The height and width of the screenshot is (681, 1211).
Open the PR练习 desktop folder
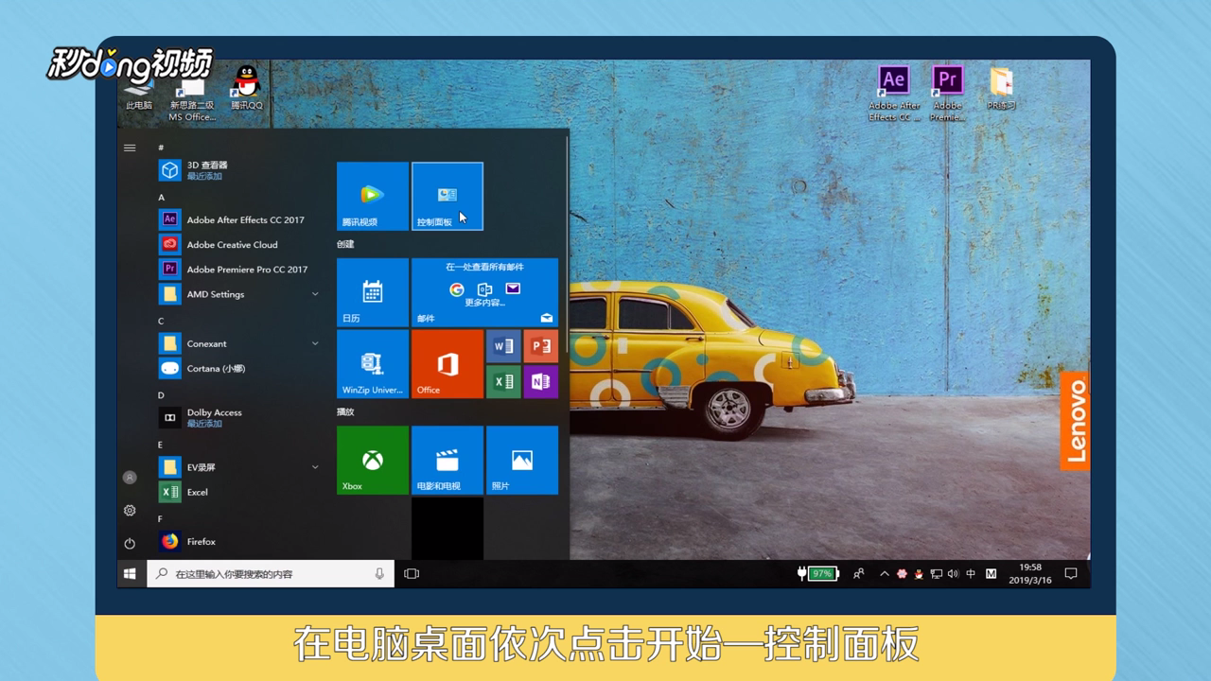click(1001, 88)
